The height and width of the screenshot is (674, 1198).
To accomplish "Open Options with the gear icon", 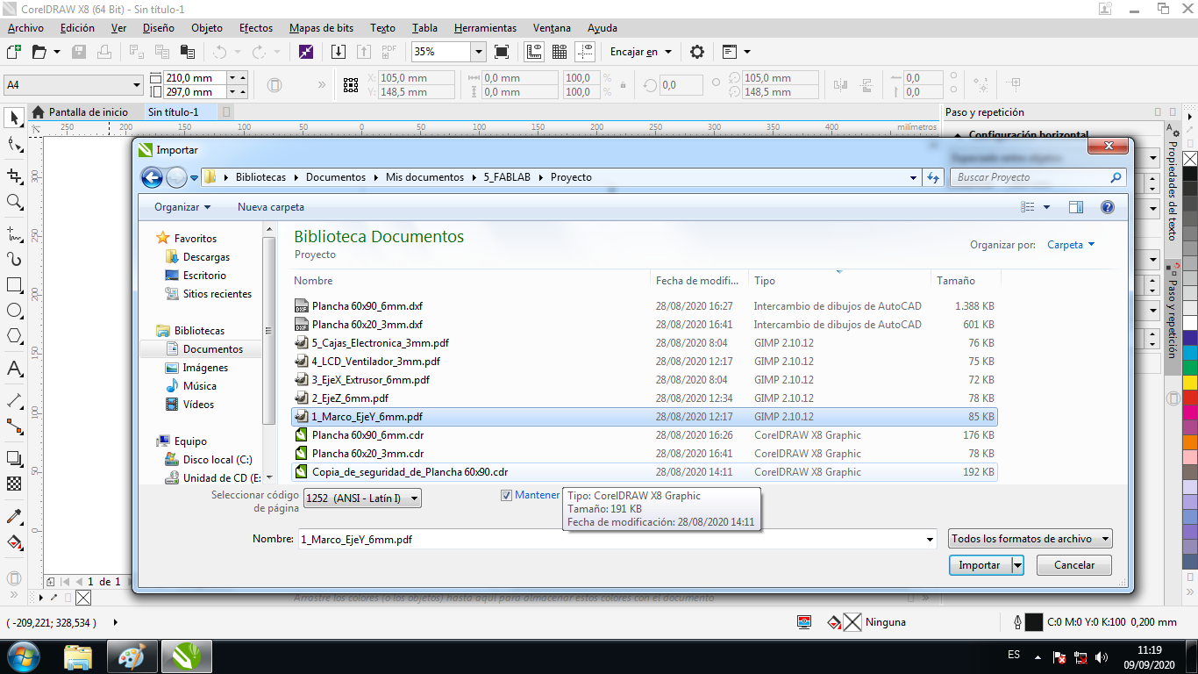I will (697, 52).
